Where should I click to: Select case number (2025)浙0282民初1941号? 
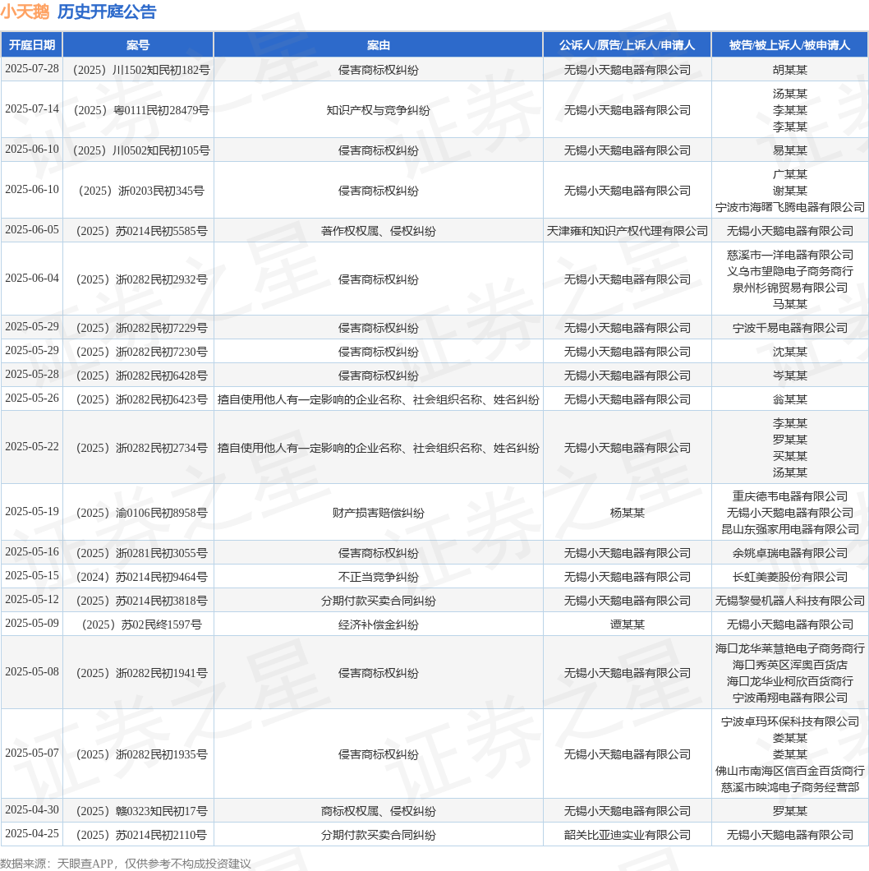click(141, 673)
